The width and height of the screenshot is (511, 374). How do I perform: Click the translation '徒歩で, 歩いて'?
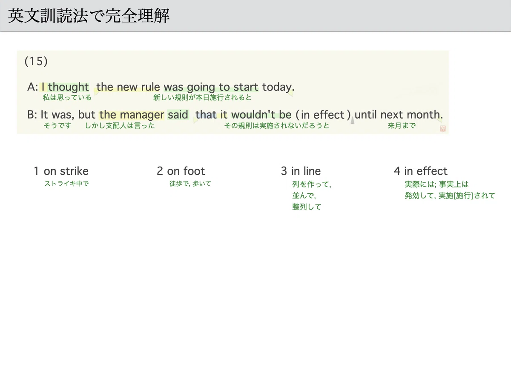click(190, 184)
